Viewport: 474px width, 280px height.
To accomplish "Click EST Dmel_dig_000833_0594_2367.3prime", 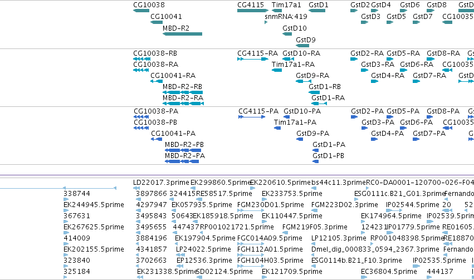I will (375, 249).
